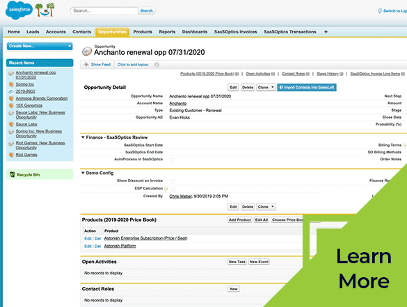Click Import Contacts into SalesLoft button
407x307 pixels.
[x=307, y=88]
